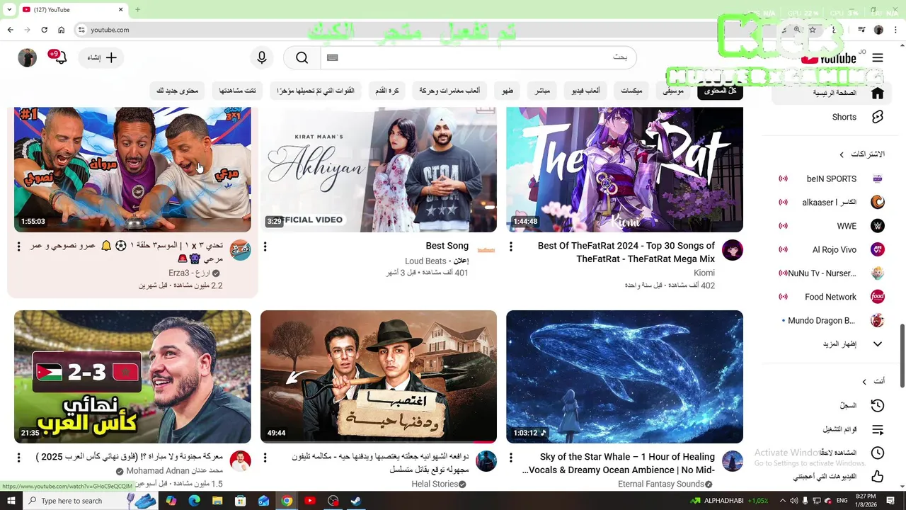Open 'Sky of the Star Whale' video title

(619, 463)
